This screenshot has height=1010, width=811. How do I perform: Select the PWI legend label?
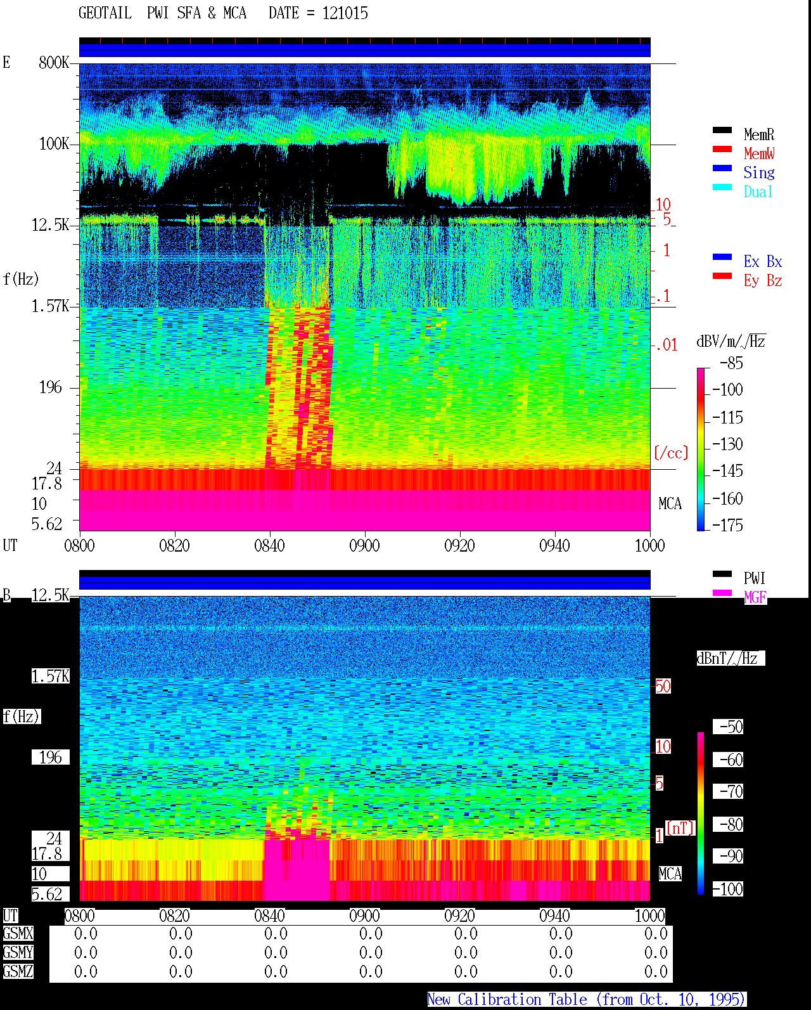pyautogui.click(x=755, y=578)
